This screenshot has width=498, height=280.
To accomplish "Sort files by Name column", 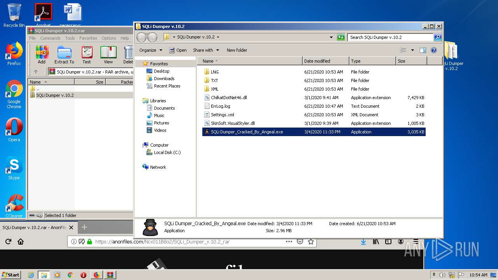I will coord(250,61).
